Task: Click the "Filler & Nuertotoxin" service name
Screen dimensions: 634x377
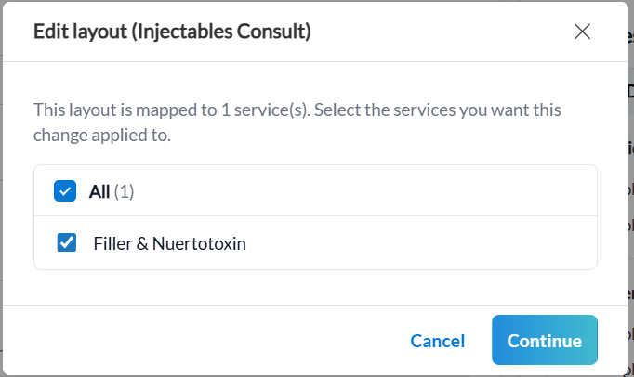Action: [170, 243]
